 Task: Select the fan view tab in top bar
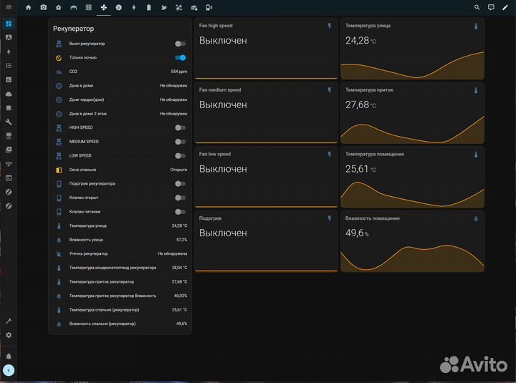[x=103, y=8]
